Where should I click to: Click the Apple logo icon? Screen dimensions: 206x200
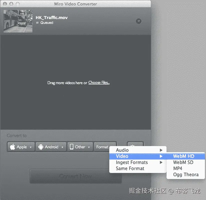[13, 147]
